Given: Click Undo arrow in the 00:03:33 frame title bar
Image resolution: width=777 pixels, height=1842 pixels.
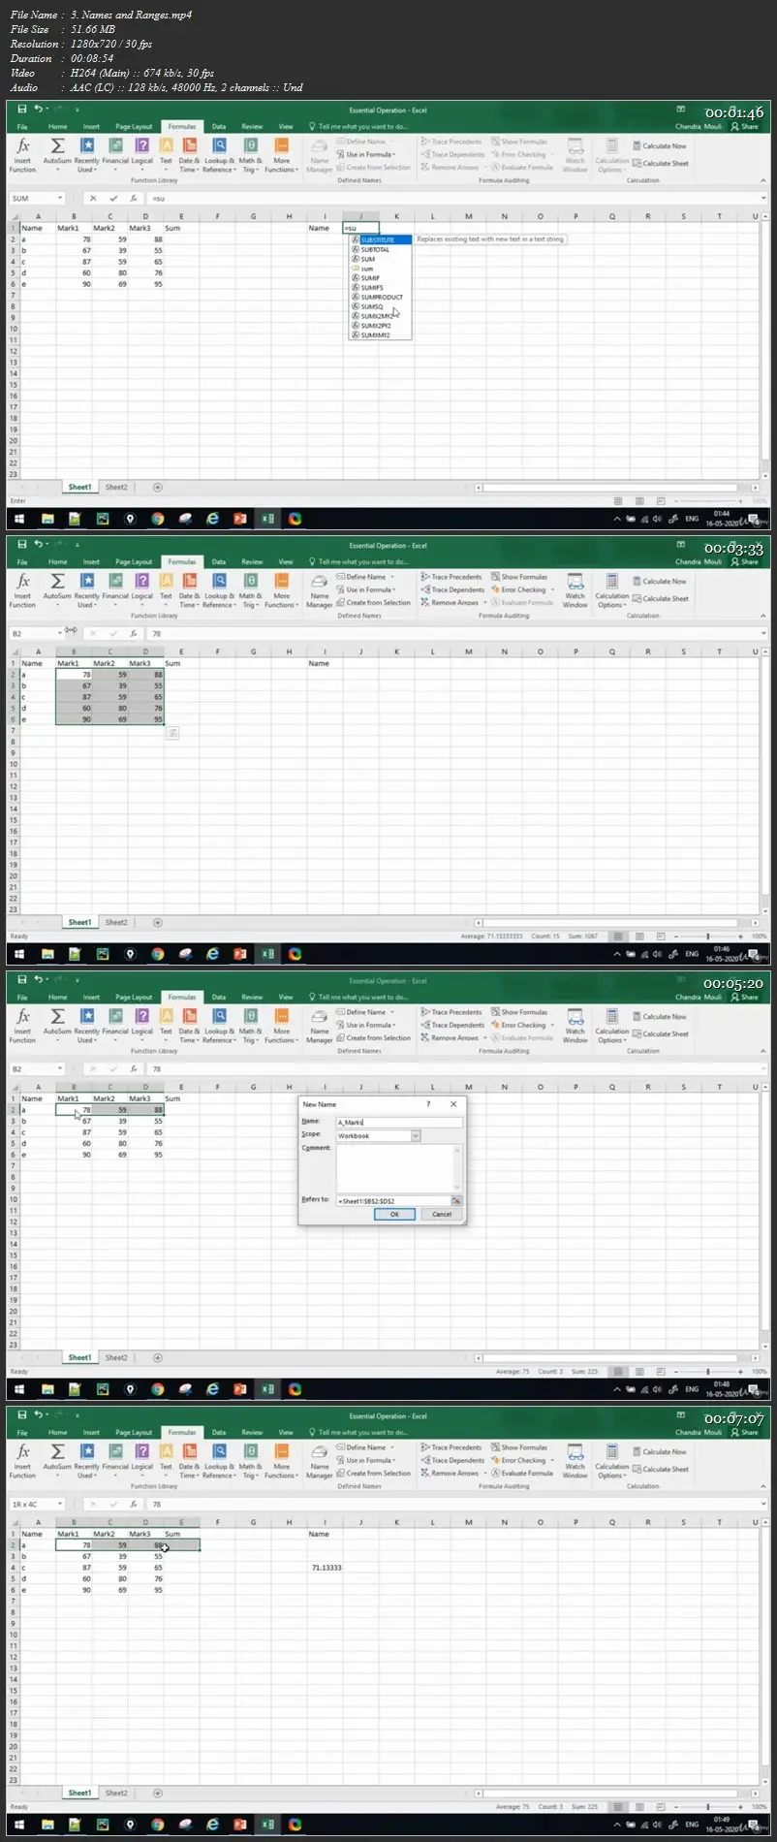Looking at the screenshot, I should point(38,545).
